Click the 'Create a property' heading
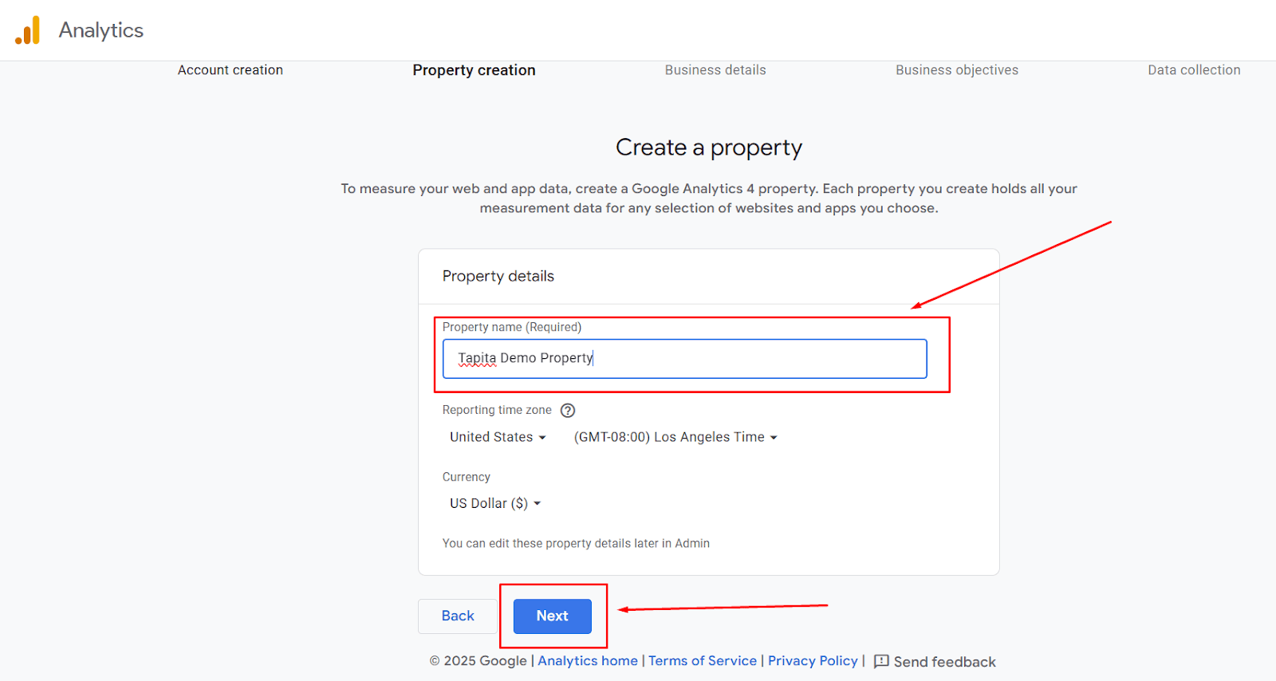Viewport: 1276px width, 681px height. click(709, 148)
